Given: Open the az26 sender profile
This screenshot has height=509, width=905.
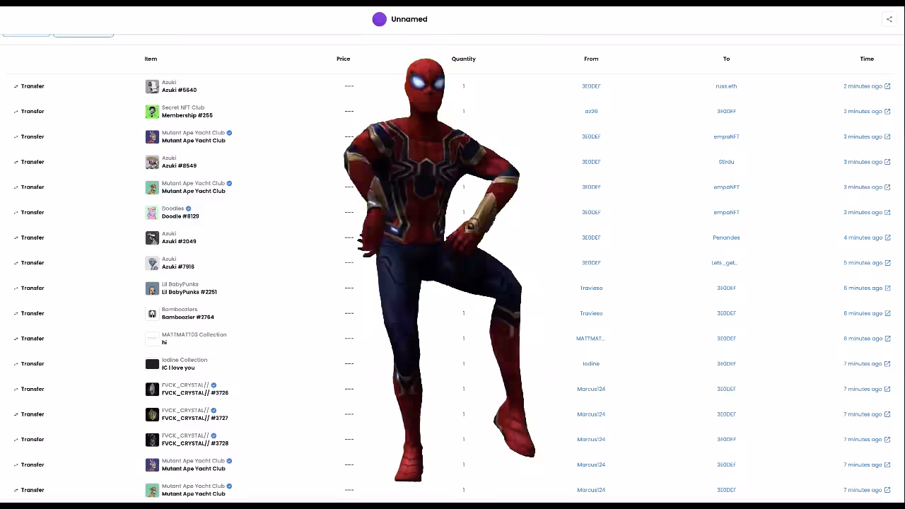Looking at the screenshot, I should click(x=591, y=112).
